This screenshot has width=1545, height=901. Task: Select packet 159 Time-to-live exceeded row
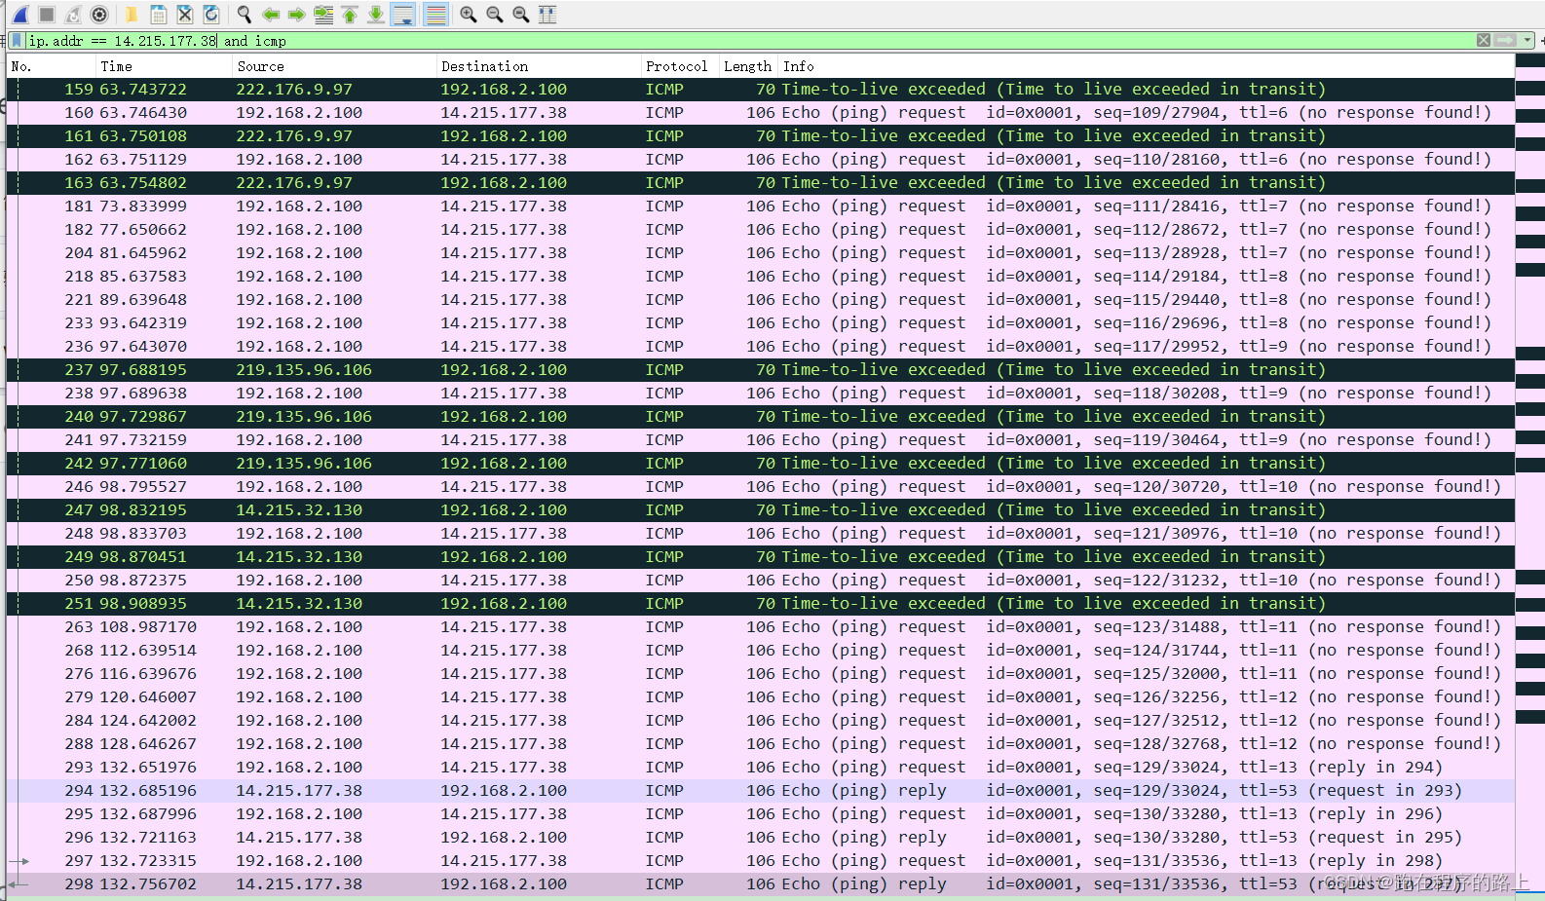click(x=761, y=90)
